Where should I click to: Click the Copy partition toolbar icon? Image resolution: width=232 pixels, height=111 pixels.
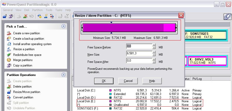coord(11,16)
